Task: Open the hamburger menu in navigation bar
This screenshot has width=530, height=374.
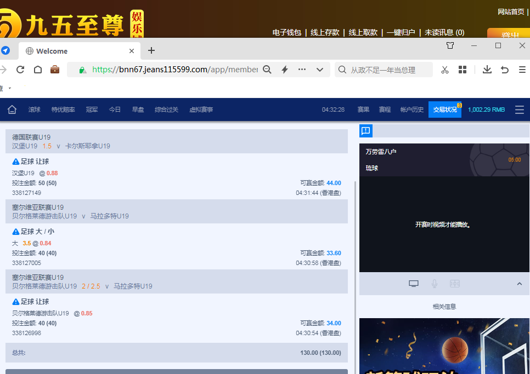Action: 519,110
